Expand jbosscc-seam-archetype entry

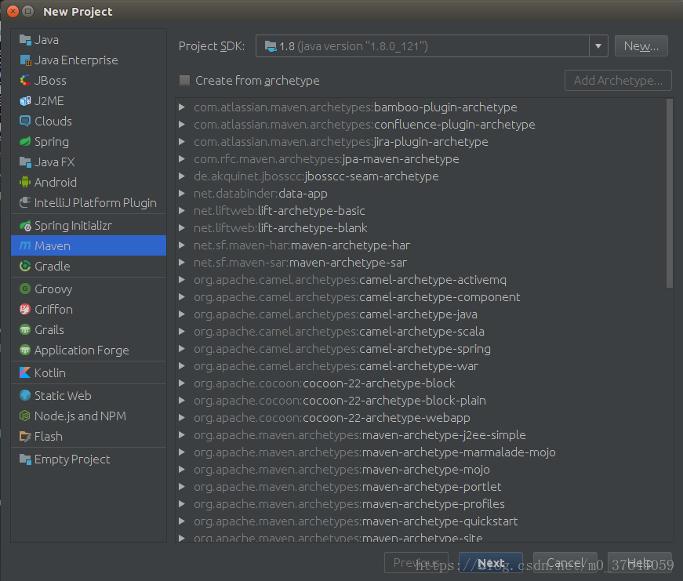[x=182, y=176]
